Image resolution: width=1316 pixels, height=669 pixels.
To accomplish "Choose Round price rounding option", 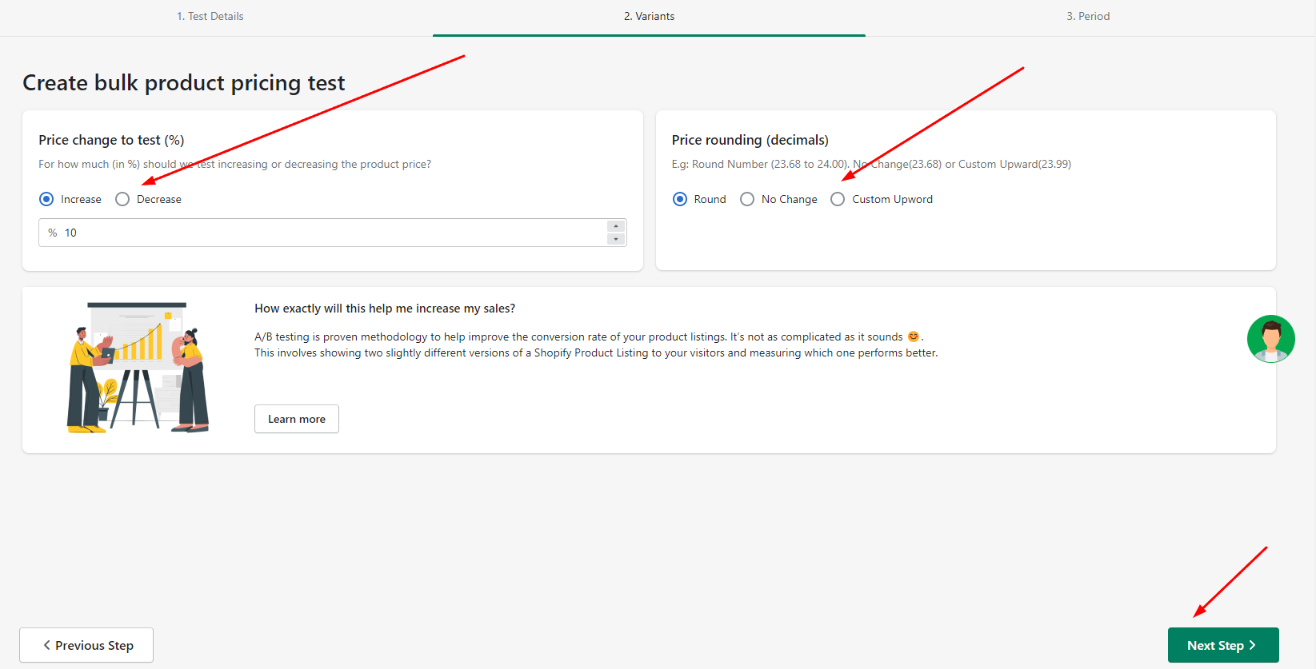I will (x=680, y=199).
